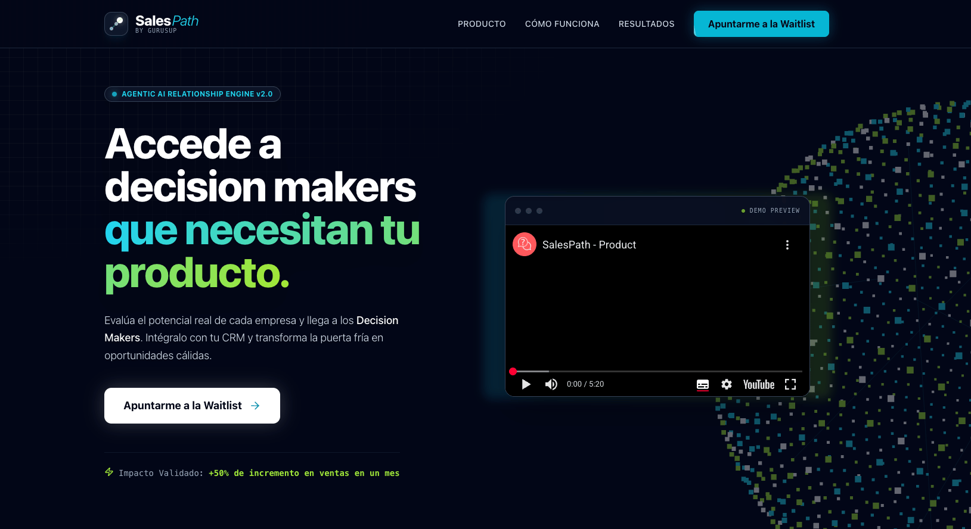971x529 pixels.
Task: Click the AGENTIC AI RELATIONSHIP ENGINE v2.0 badge
Action: pos(193,94)
